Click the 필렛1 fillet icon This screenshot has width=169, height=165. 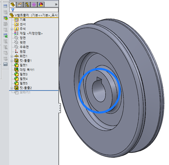16,65
